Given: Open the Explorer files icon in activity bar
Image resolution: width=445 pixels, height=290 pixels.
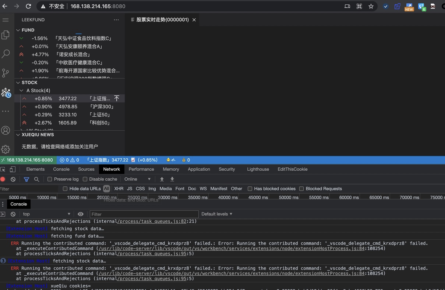Looking at the screenshot, I should [6, 35].
